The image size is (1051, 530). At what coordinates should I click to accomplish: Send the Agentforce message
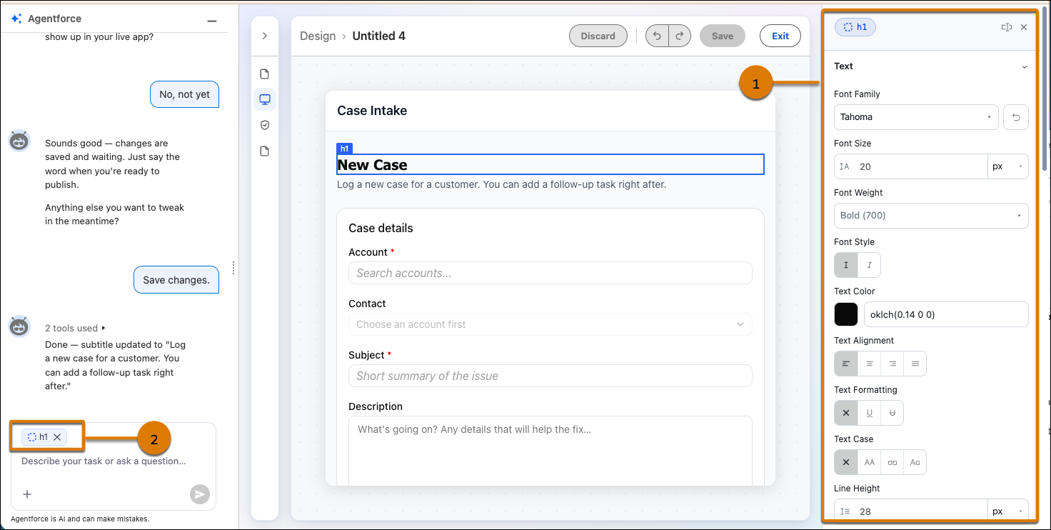click(x=199, y=494)
